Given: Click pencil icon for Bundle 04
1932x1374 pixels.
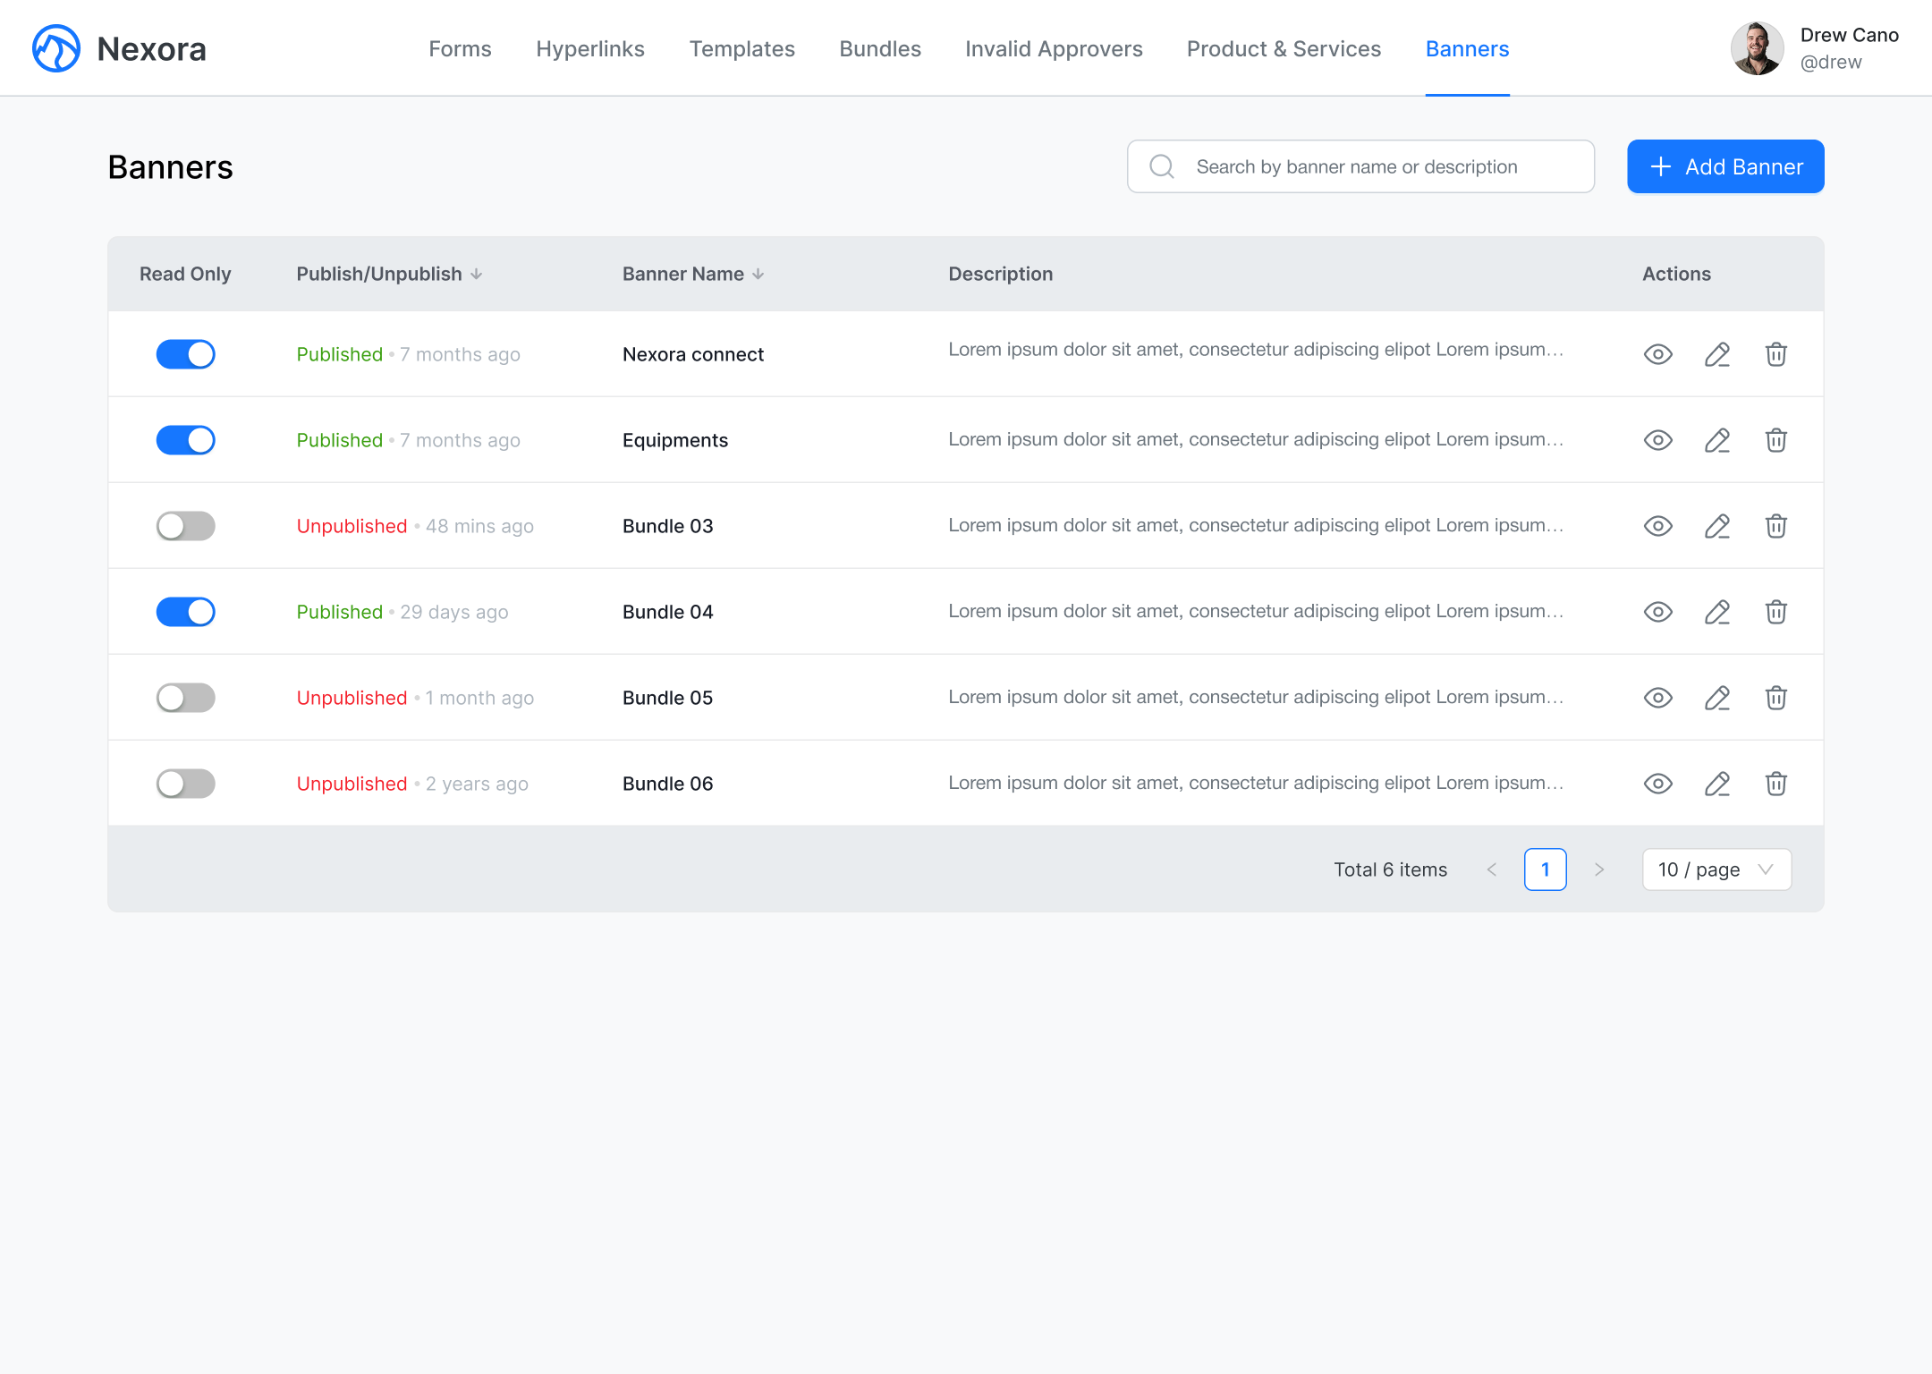Looking at the screenshot, I should click(x=1716, y=612).
